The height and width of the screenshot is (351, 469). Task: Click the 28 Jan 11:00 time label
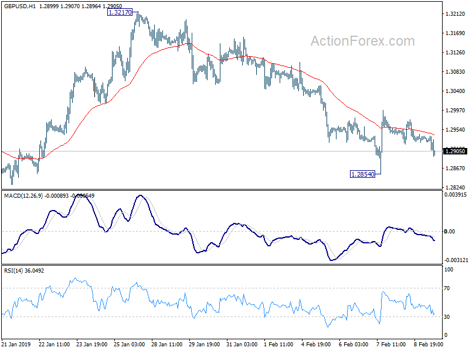167,344
